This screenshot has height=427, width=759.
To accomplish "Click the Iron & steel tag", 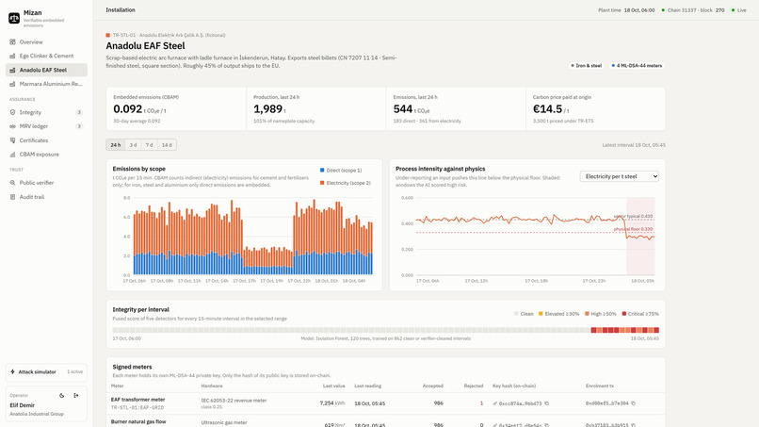I will 586,65.
